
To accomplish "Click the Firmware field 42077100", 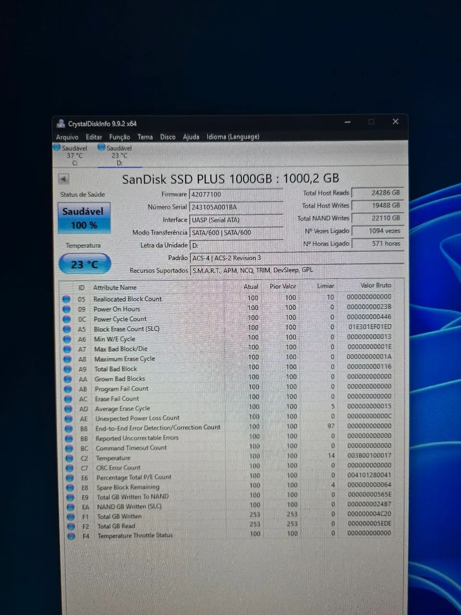I will click(x=236, y=195).
